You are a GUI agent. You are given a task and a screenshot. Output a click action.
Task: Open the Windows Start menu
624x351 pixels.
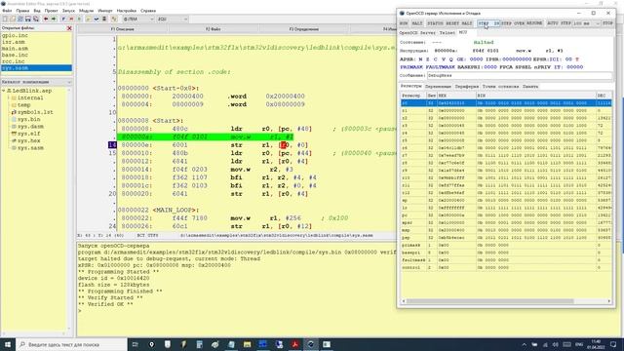(8, 344)
